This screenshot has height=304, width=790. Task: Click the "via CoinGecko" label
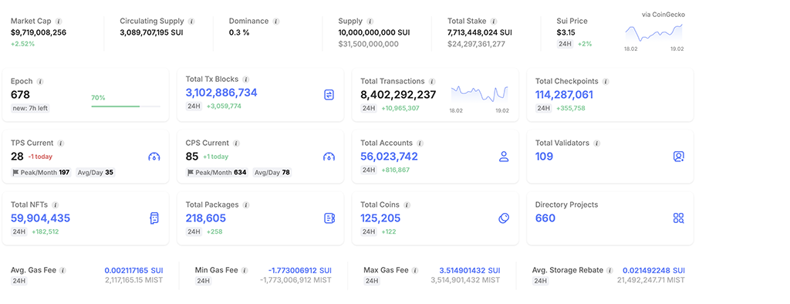(x=663, y=15)
